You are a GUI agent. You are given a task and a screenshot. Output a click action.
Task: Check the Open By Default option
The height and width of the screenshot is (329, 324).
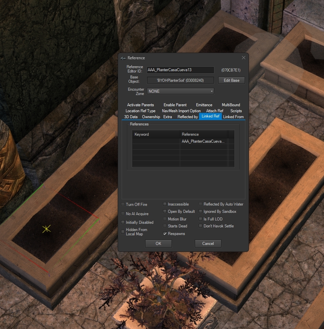pyautogui.click(x=165, y=211)
